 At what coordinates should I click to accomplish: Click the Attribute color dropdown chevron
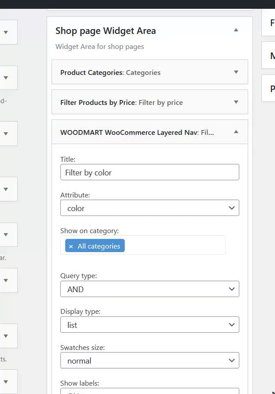(232, 208)
